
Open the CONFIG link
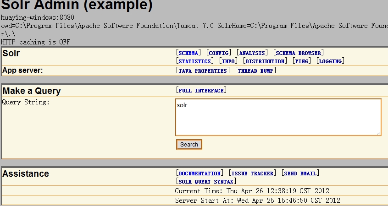click(x=218, y=53)
